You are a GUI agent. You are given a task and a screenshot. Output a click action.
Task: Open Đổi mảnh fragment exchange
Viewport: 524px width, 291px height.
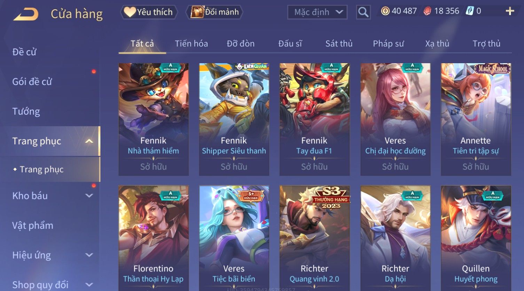[x=215, y=12]
